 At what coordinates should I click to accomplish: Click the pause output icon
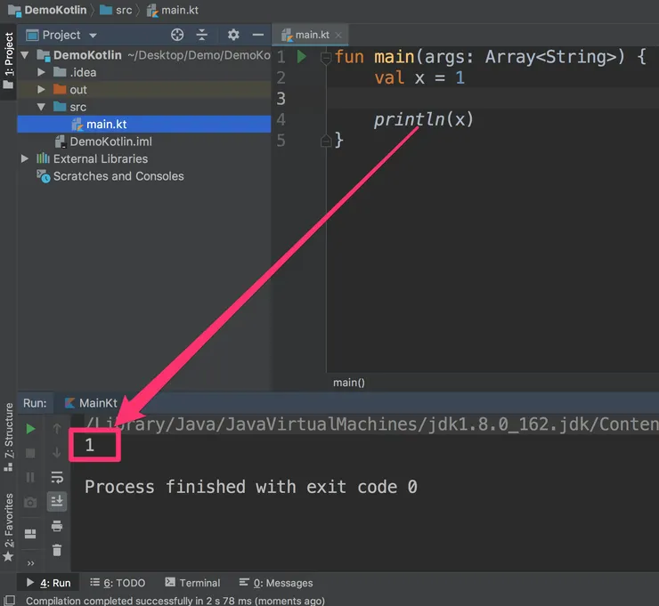tap(30, 478)
